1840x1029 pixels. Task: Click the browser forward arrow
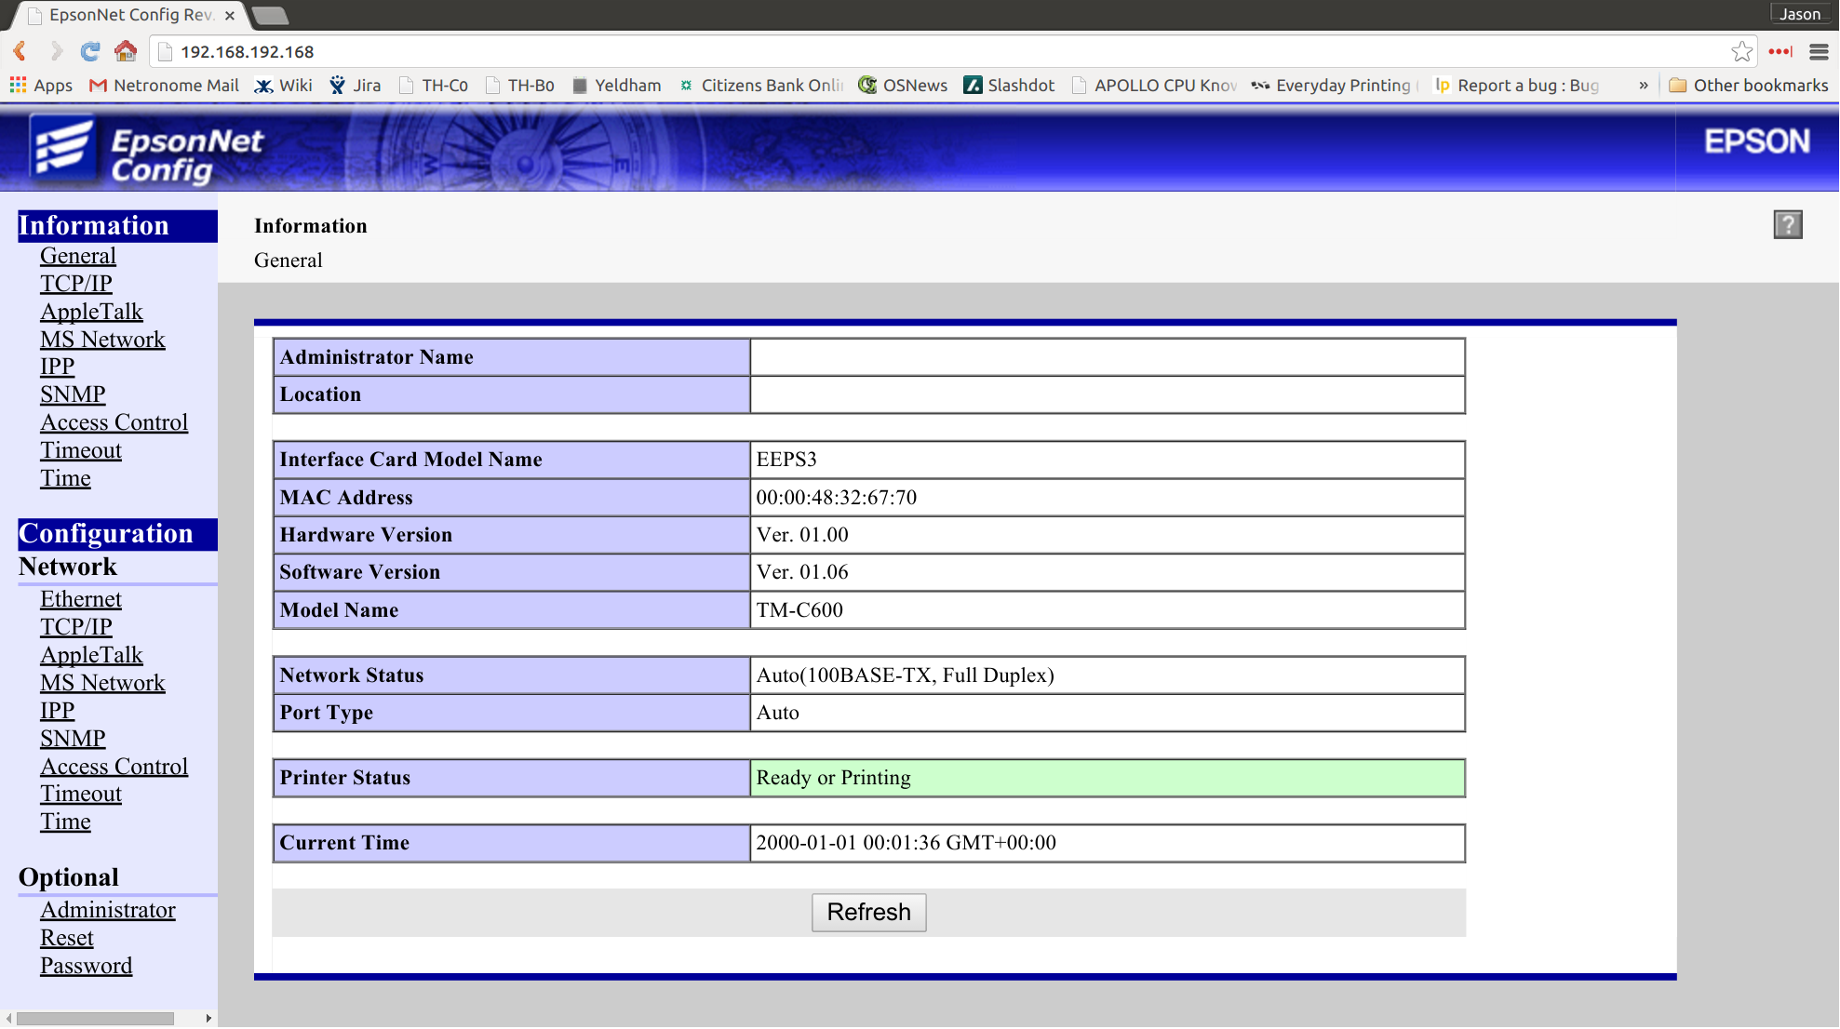coord(56,51)
